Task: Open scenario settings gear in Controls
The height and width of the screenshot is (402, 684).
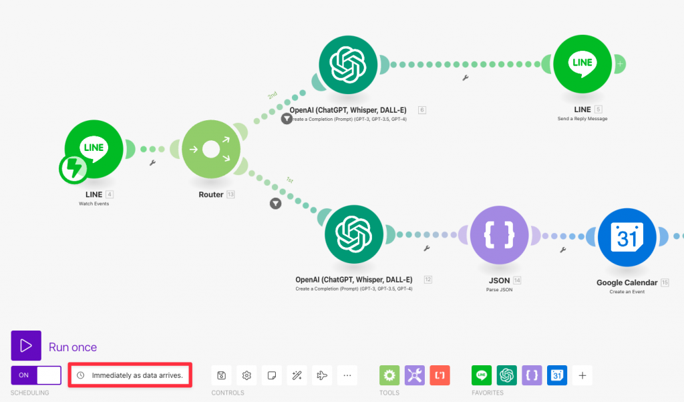Action: pos(246,375)
